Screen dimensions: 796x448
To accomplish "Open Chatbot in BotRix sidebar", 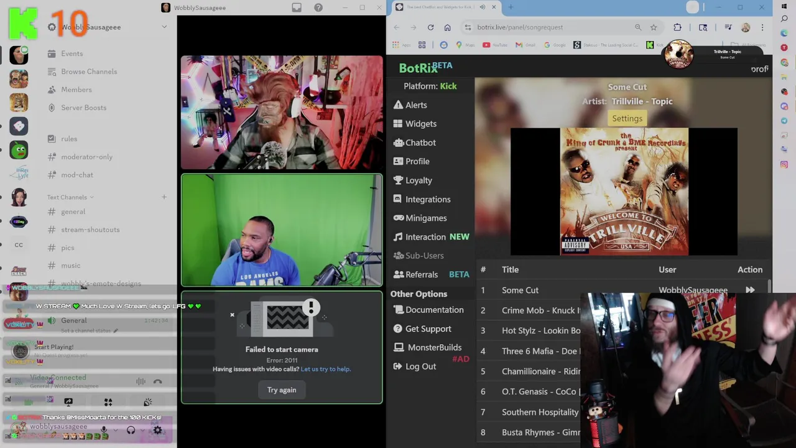I will point(414,142).
